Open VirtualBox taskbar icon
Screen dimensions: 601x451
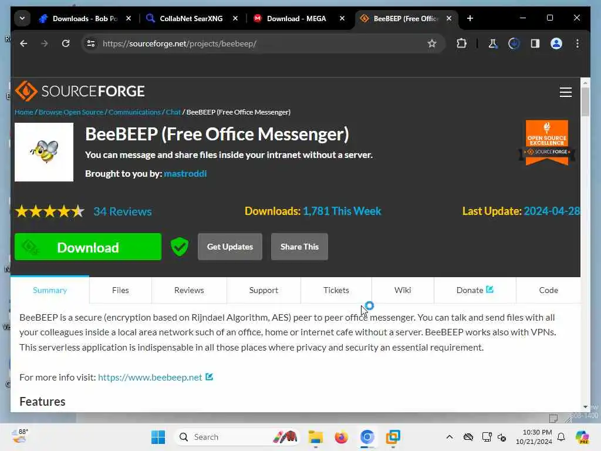393,437
